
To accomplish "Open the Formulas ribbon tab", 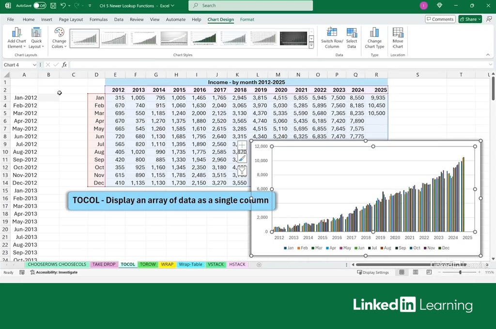I will (x=98, y=20).
